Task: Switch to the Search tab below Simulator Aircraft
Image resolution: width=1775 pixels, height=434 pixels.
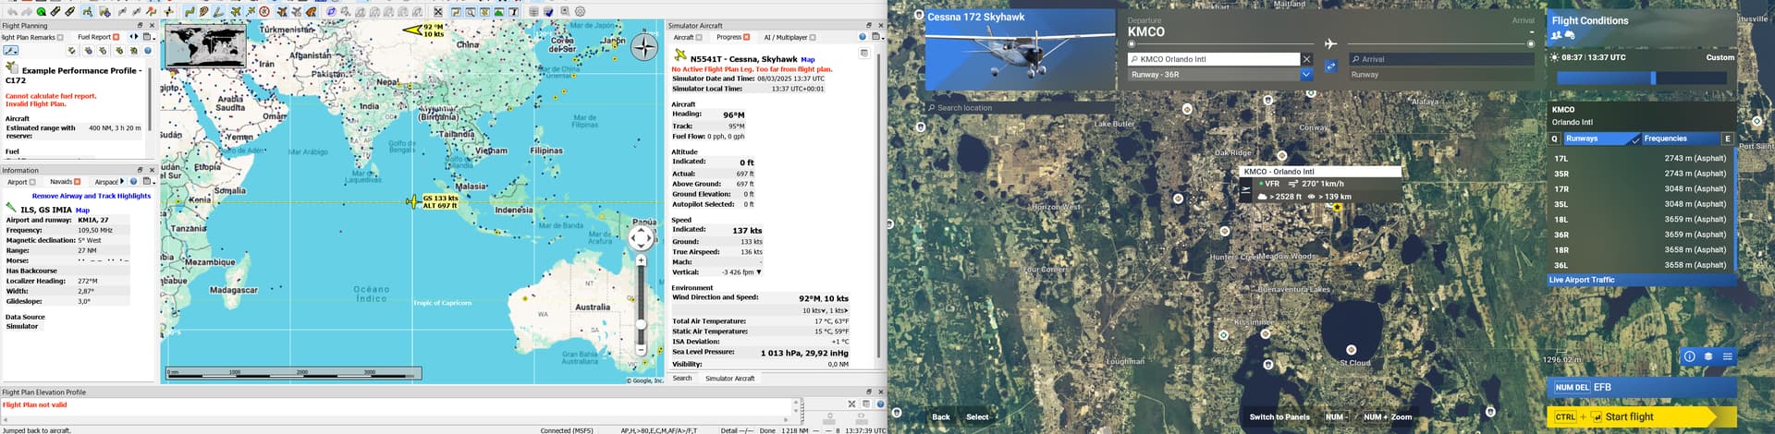Action: pyautogui.click(x=682, y=378)
